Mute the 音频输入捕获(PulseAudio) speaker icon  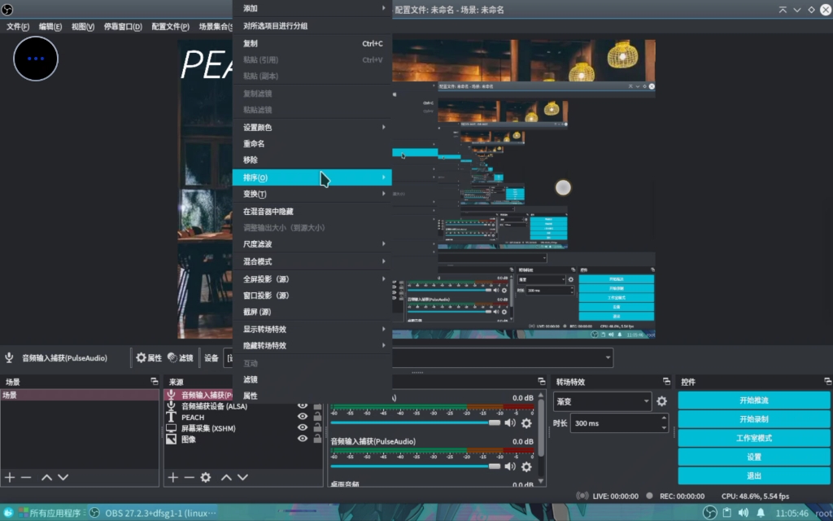click(510, 466)
